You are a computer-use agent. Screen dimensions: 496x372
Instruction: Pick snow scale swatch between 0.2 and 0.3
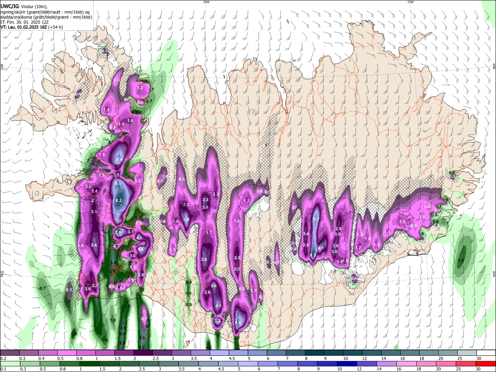click(10, 353)
